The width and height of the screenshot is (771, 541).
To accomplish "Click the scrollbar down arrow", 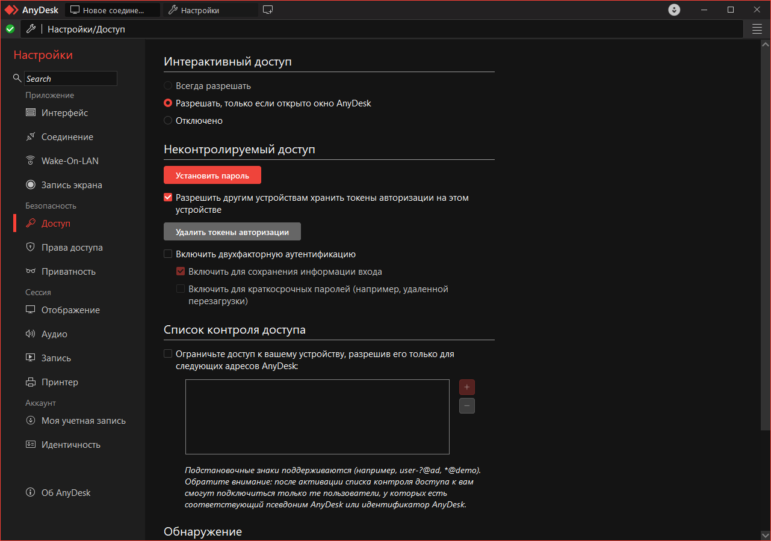I will click(x=766, y=534).
